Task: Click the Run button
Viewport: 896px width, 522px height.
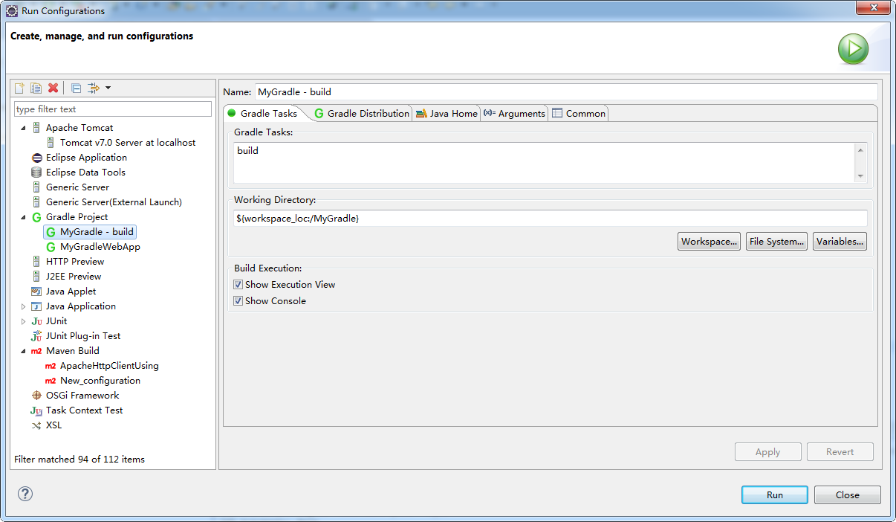Action: [774, 495]
